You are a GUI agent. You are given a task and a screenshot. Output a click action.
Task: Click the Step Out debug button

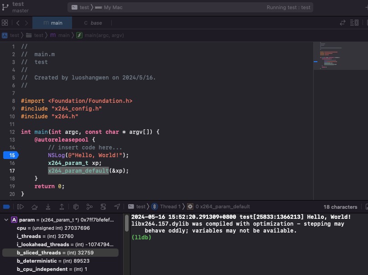point(62,207)
